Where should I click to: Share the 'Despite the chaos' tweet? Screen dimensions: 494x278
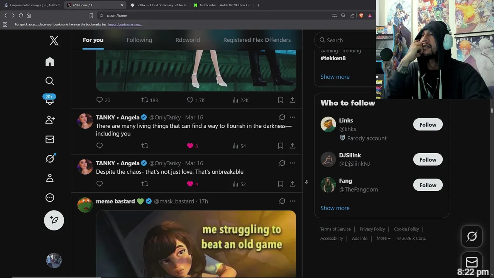(x=293, y=184)
